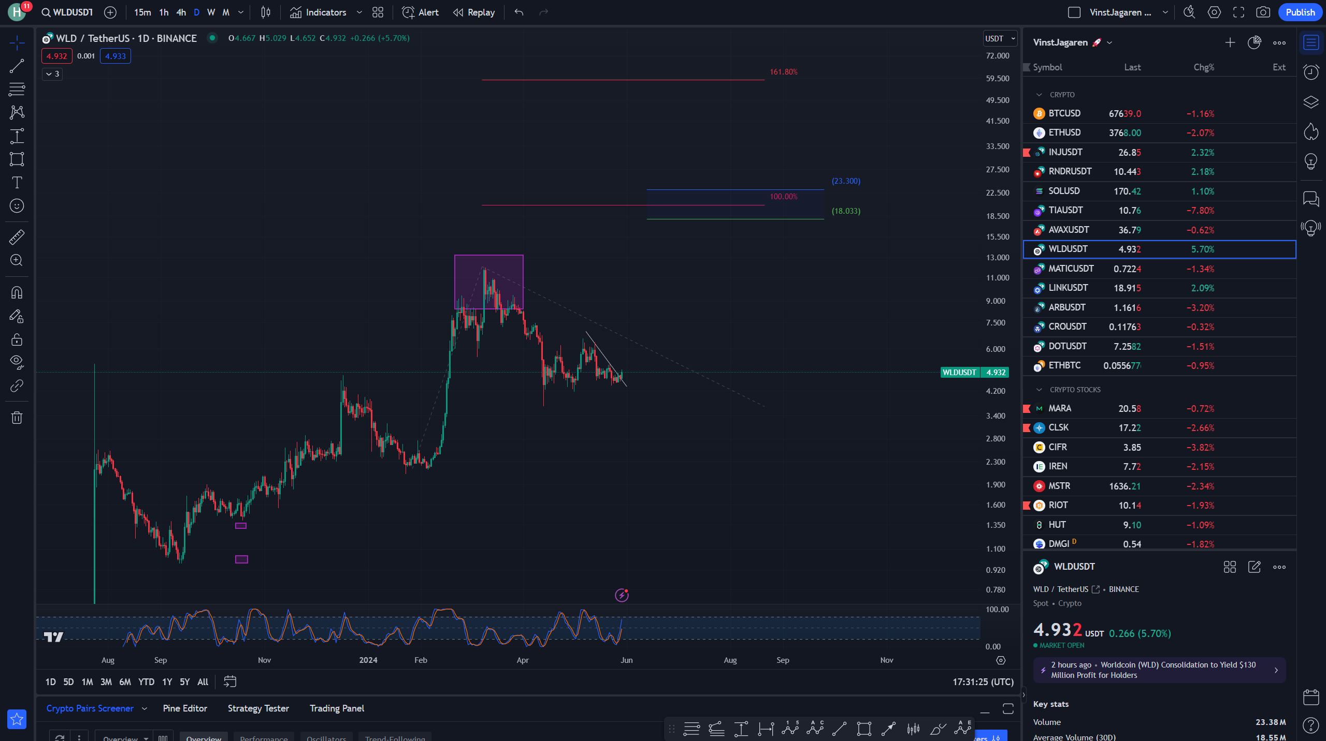This screenshot has height=741, width=1326.
Task: Click the Publish button
Action: pos(1300,12)
